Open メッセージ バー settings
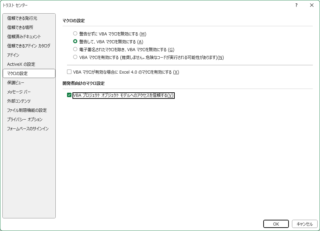320x231 pixels. pos(19,92)
